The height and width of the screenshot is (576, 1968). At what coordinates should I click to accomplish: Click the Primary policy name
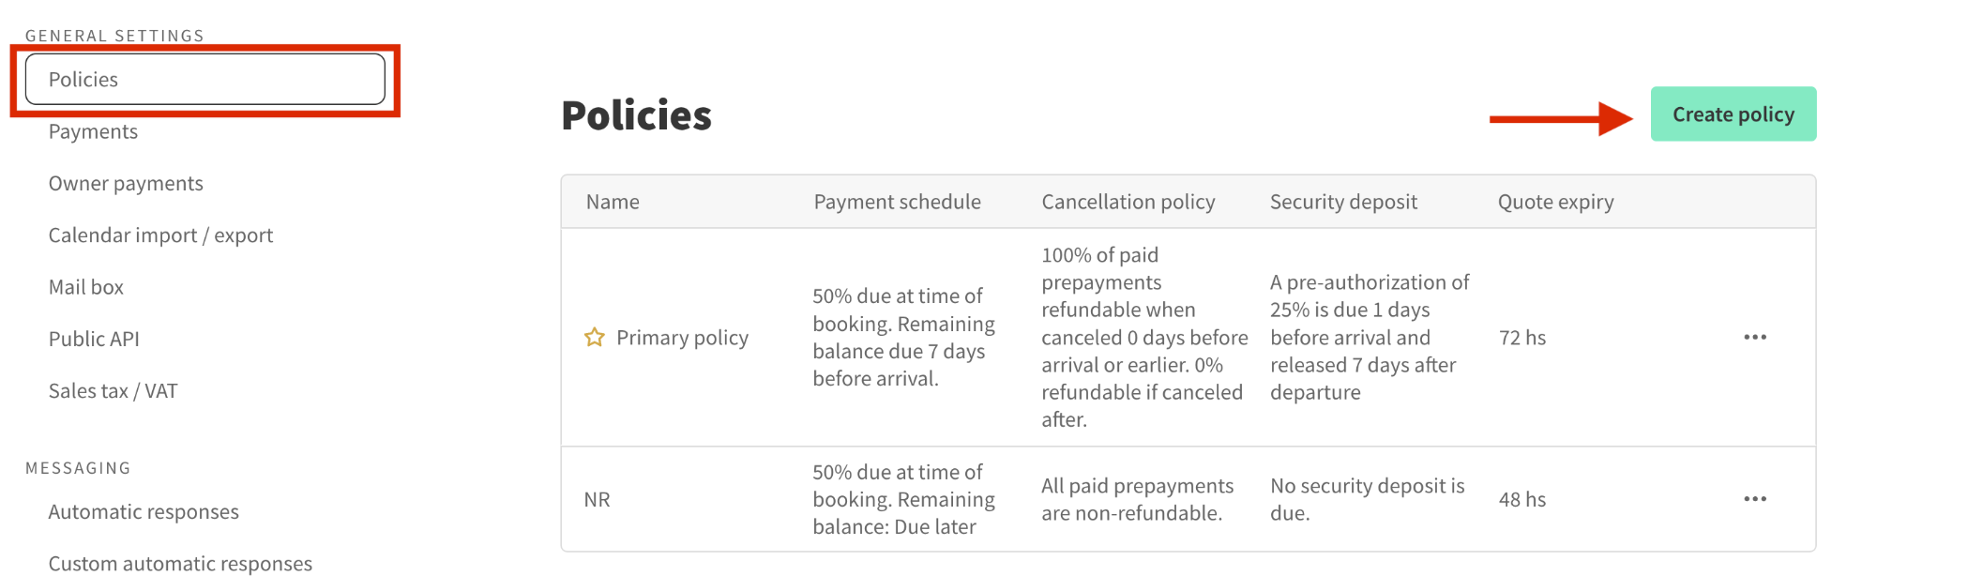coord(682,337)
